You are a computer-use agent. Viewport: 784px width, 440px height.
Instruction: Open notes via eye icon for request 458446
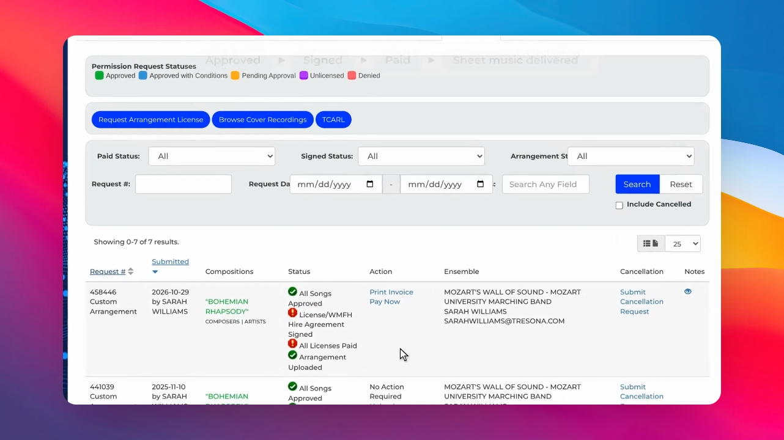pyautogui.click(x=688, y=291)
